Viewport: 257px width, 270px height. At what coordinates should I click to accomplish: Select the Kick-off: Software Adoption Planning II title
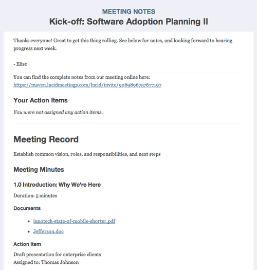[128, 22]
